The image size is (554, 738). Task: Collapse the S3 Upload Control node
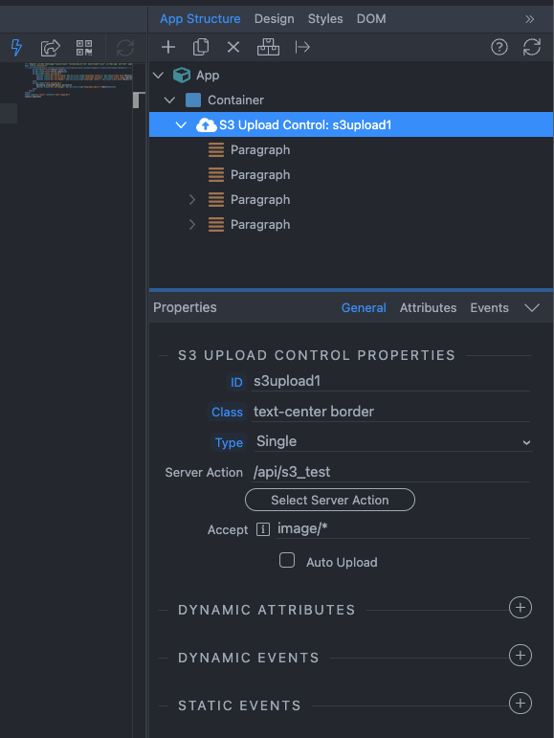181,125
